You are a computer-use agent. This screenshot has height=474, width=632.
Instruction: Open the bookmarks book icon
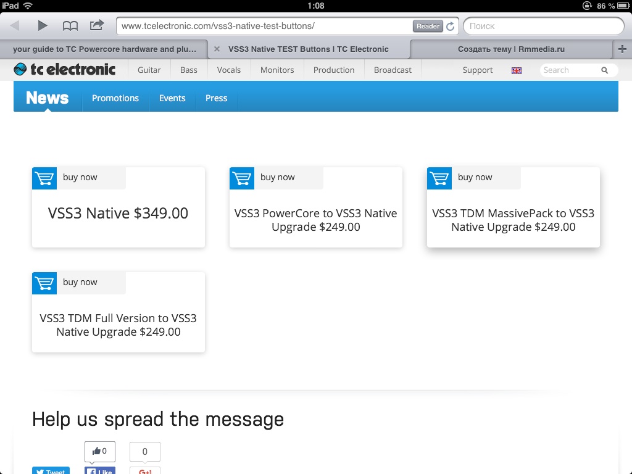(70, 26)
